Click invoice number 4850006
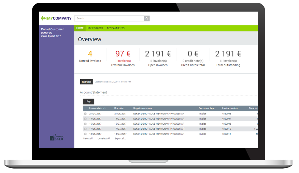299x173 pixels. [226, 114]
